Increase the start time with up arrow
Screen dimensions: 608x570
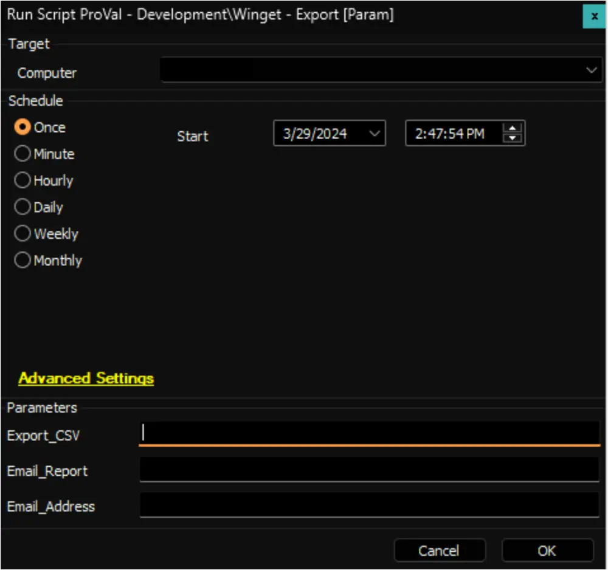click(x=512, y=128)
